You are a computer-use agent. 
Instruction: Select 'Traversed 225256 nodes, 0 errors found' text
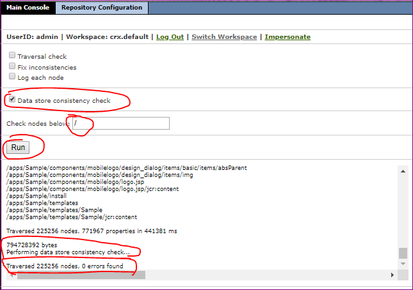click(x=65, y=266)
